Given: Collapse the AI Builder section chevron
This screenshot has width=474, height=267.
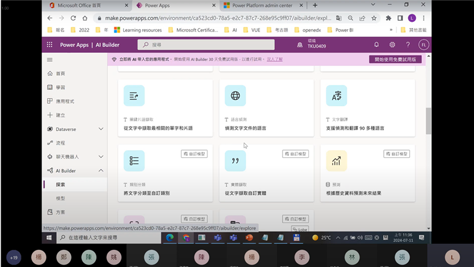Looking at the screenshot, I should point(101,171).
